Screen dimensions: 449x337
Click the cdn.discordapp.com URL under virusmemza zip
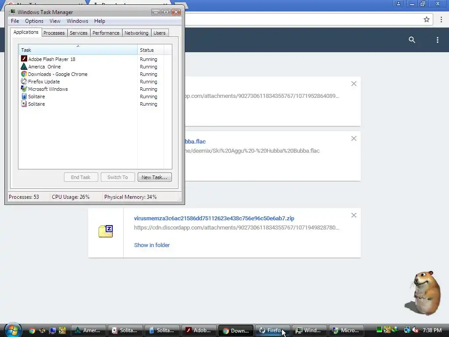click(236, 228)
